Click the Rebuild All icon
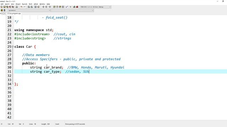The height and width of the screenshot is (127, 227). tap(63, 7)
